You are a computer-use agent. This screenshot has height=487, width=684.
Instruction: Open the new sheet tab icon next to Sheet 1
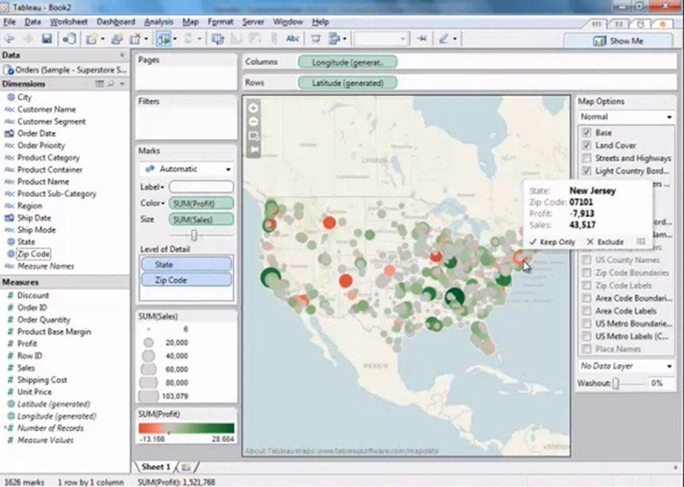click(186, 467)
